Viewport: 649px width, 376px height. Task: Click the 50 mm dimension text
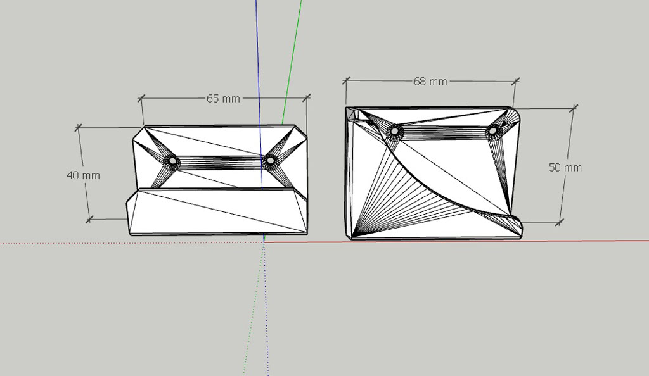565,167
